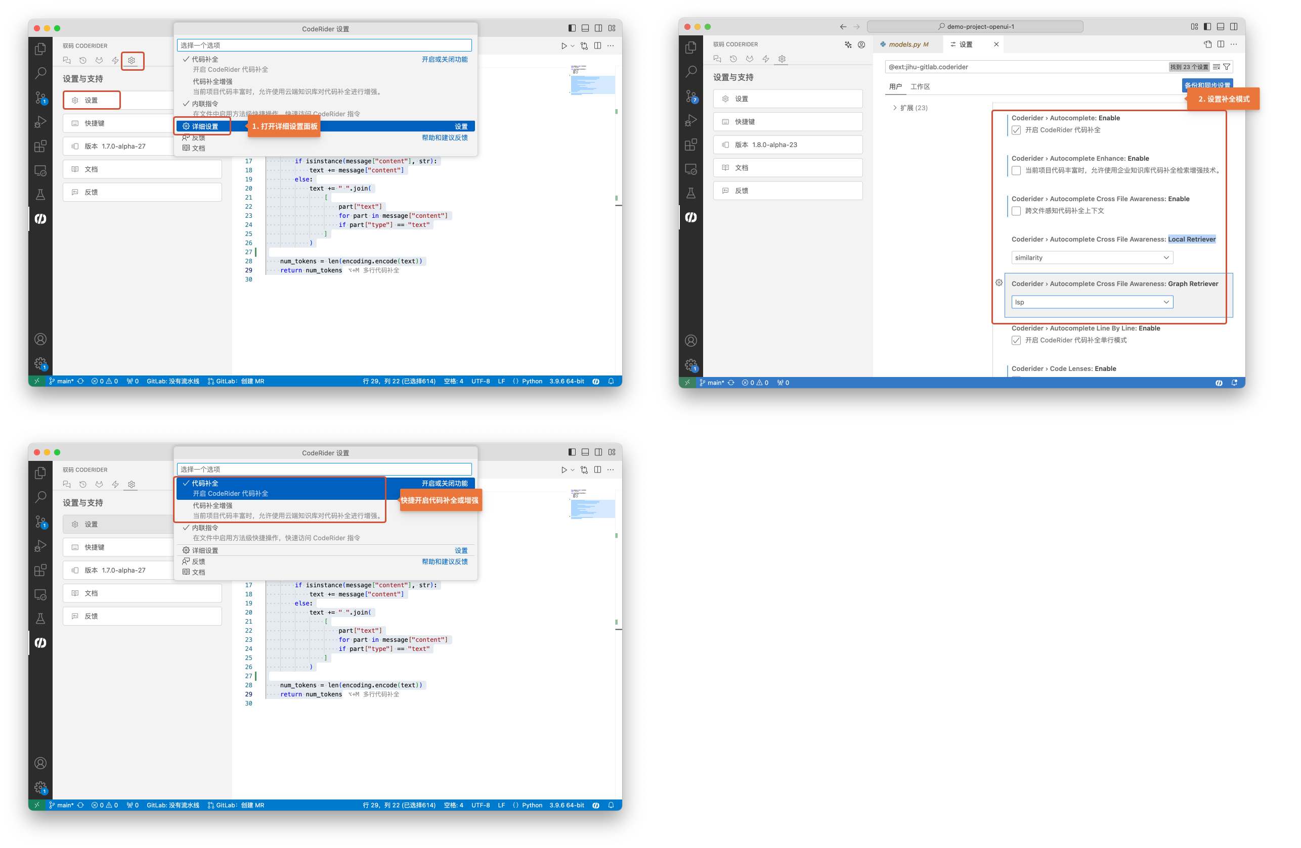Click demo-project-openui-1 command center box
The image size is (1301, 848).
tap(975, 27)
